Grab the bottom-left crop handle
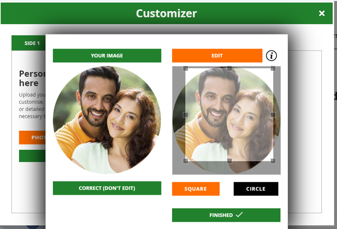 point(185,161)
